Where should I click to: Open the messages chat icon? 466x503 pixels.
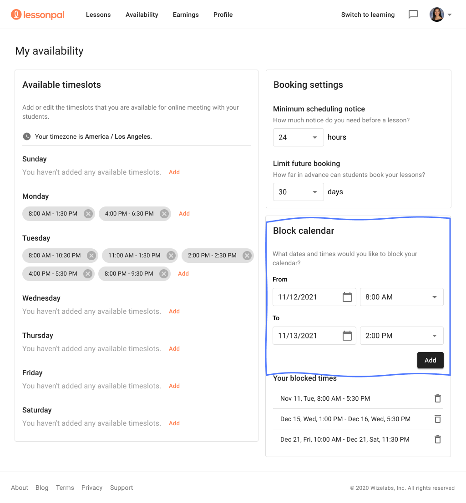pos(413,15)
